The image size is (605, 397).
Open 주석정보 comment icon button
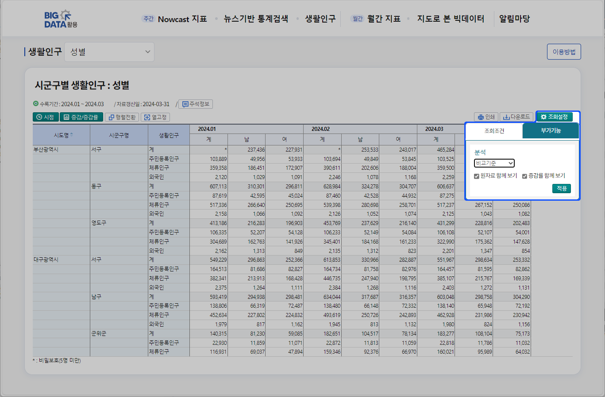[x=196, y=104]
